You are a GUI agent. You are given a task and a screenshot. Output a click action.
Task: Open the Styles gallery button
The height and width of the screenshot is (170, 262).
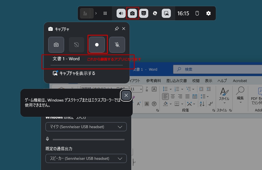point(224,95)
